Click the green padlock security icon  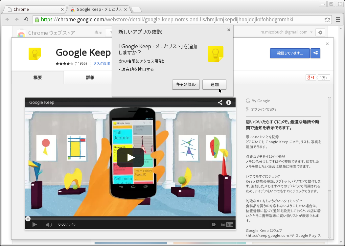tap(37, 20)
